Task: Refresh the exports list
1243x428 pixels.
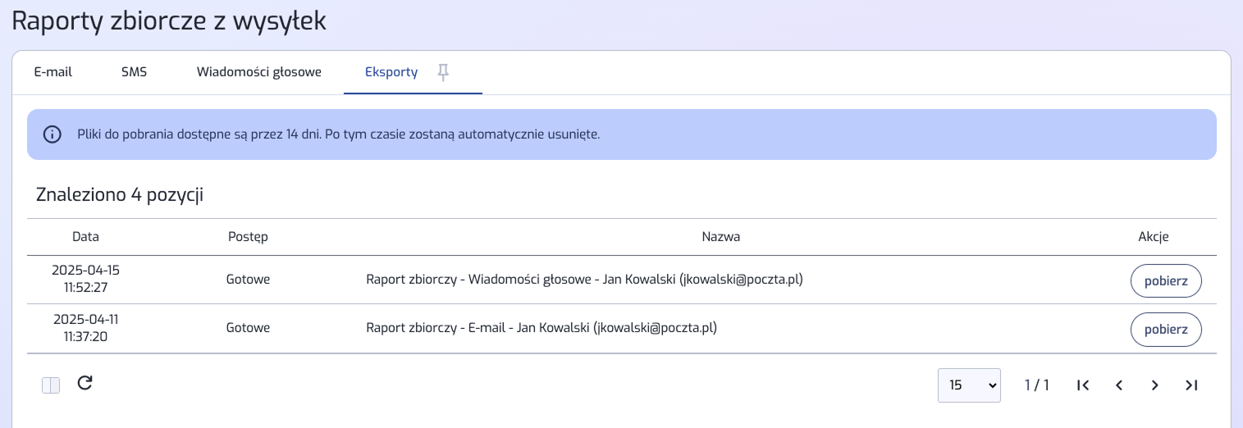Action: point(85,383)
